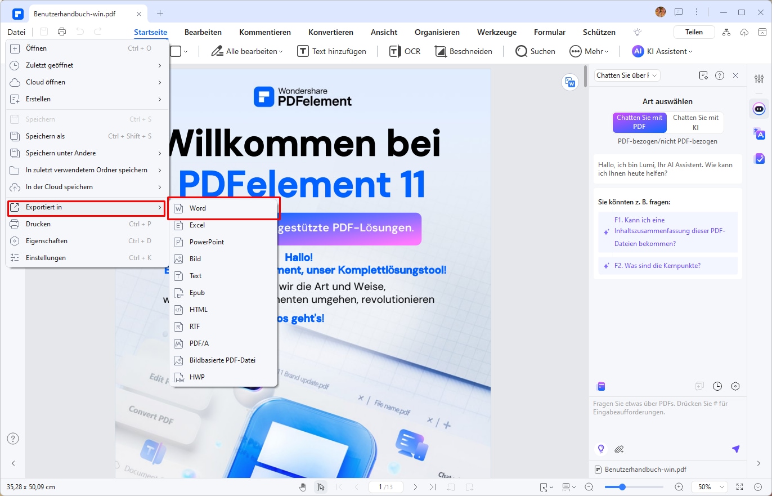Click the zoom out minus icon
Image resolution: width=772 pixels, height=496 pixels.
(589, 486)
